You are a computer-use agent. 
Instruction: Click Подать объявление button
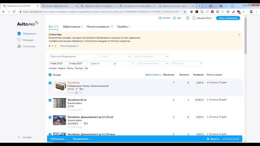tap(228, 18)
